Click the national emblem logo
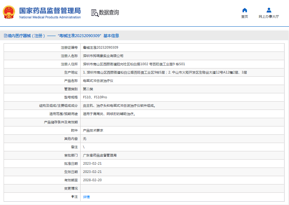 (9, 12)
